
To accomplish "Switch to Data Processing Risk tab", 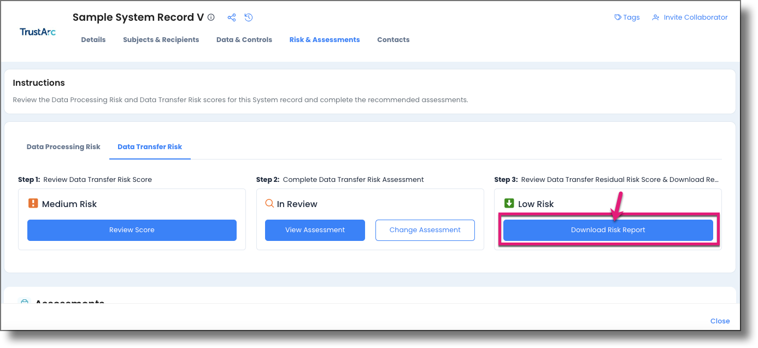I will pos(63,147).
